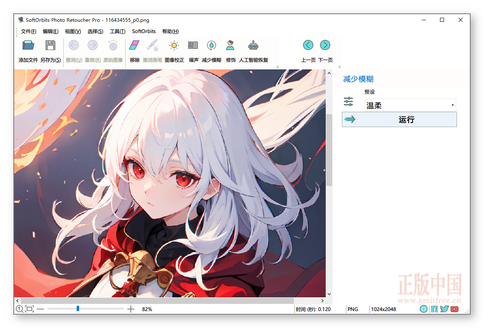Expand the tools toolbar overflow chevron
484x328 pixels.
pyautogui.click(x=277, y=67)
